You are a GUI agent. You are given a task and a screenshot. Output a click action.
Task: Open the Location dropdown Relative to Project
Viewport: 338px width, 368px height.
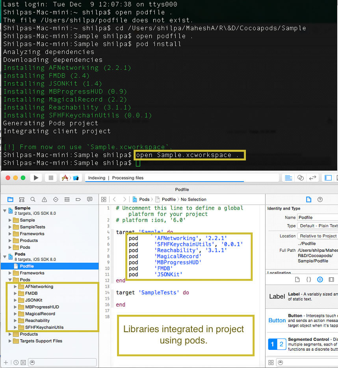pyautogui.click(x=318, y=236)
